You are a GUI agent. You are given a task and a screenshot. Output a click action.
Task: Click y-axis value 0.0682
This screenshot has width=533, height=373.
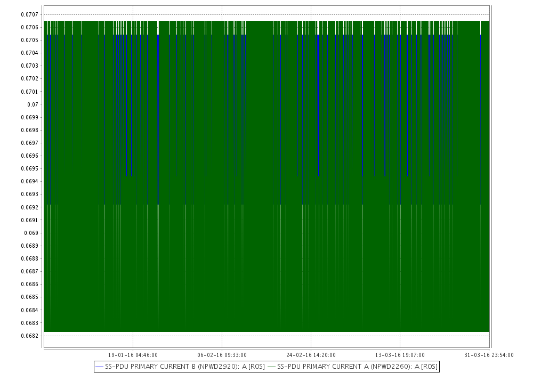pos(29,336)
